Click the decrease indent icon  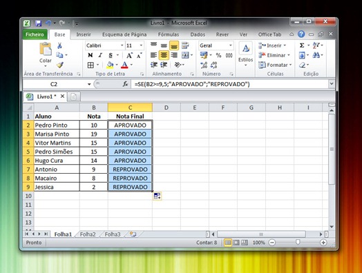[154, 65]
